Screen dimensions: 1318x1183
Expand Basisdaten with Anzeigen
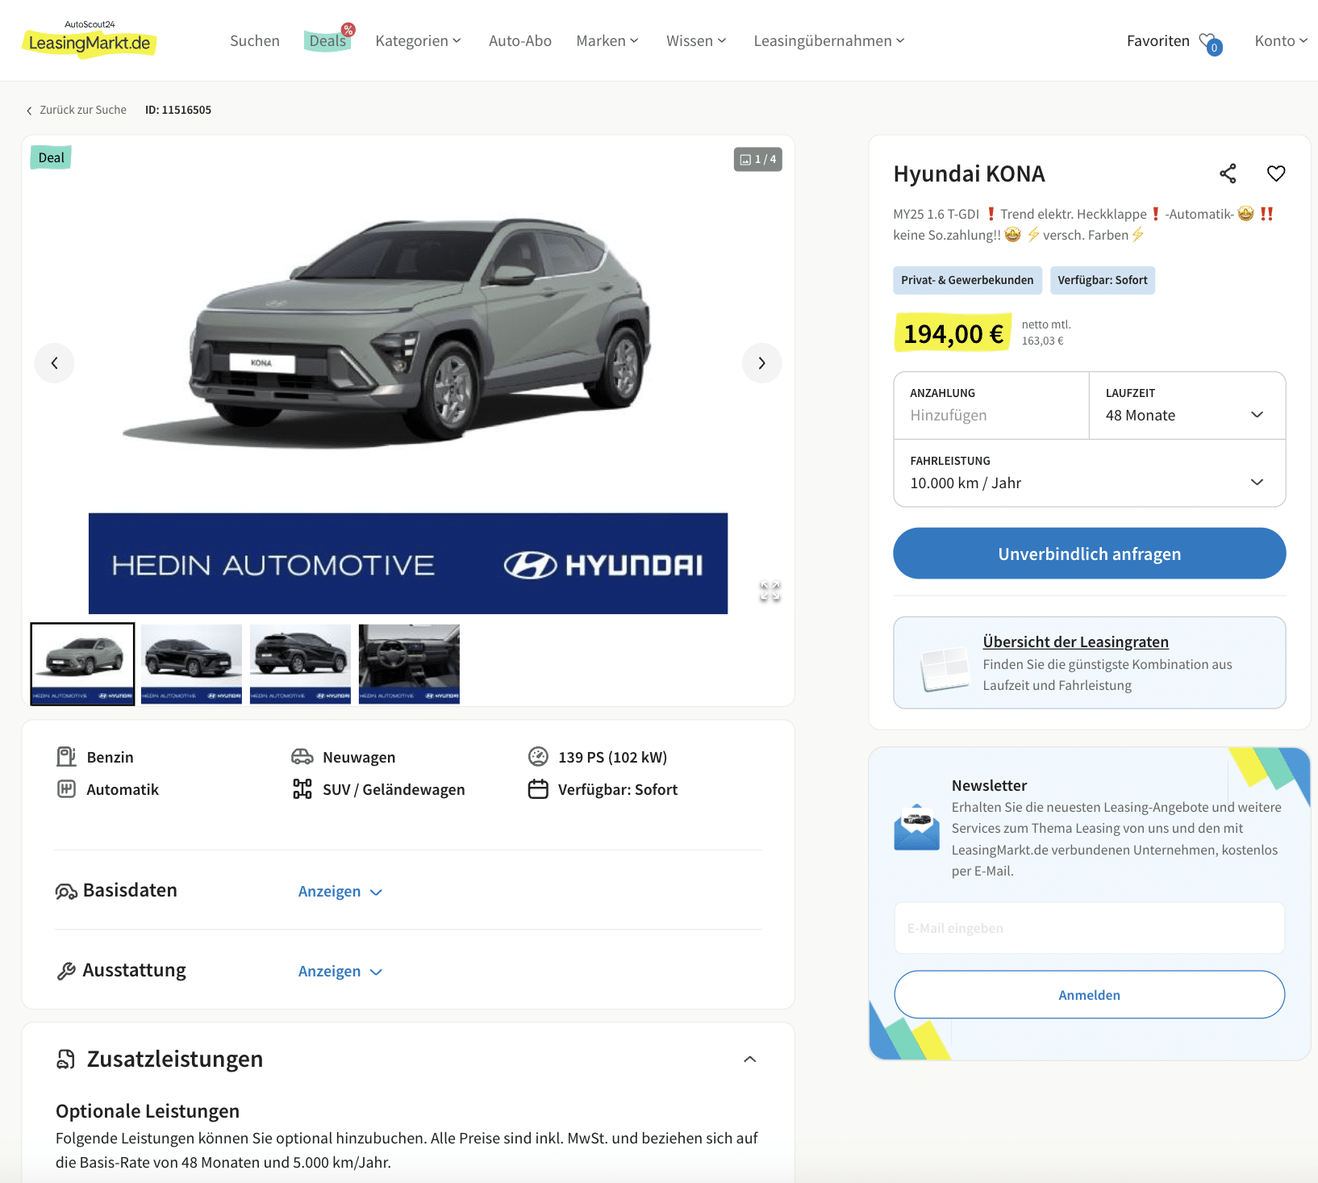[340, 892]
